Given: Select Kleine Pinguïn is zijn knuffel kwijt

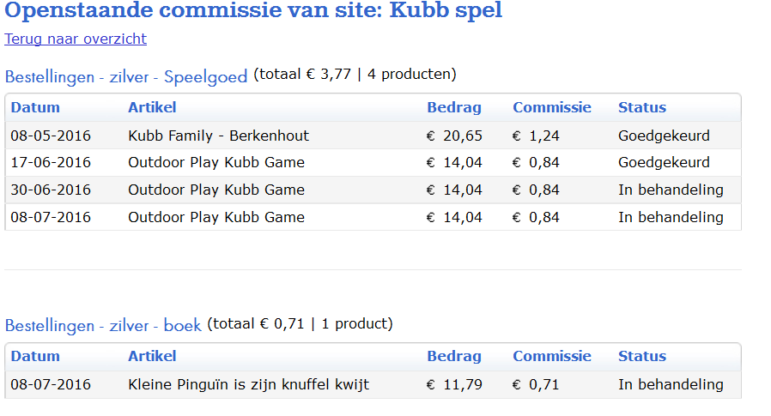Looking at the screenshot, I should pyautogui.click(x=248, y=384).
